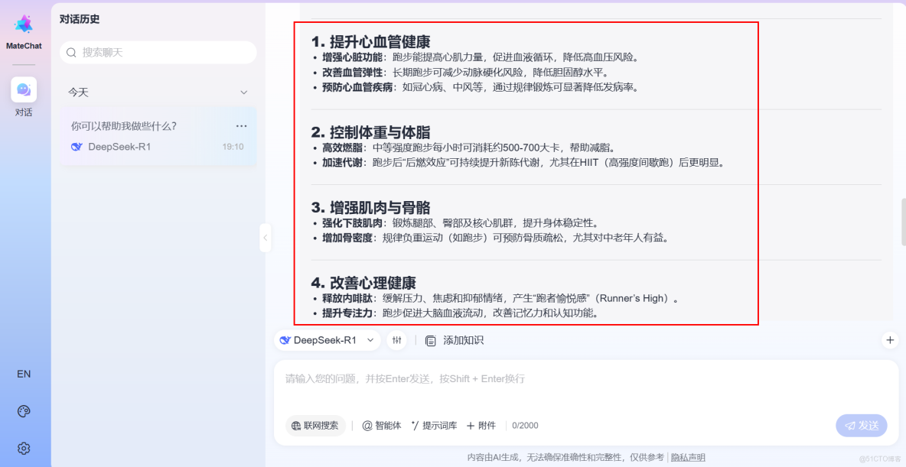Image resolution: width=906 pixels, height=467 pixels.
Task: Collapse the chat history sidebar panel
Action: coord(266,238)
